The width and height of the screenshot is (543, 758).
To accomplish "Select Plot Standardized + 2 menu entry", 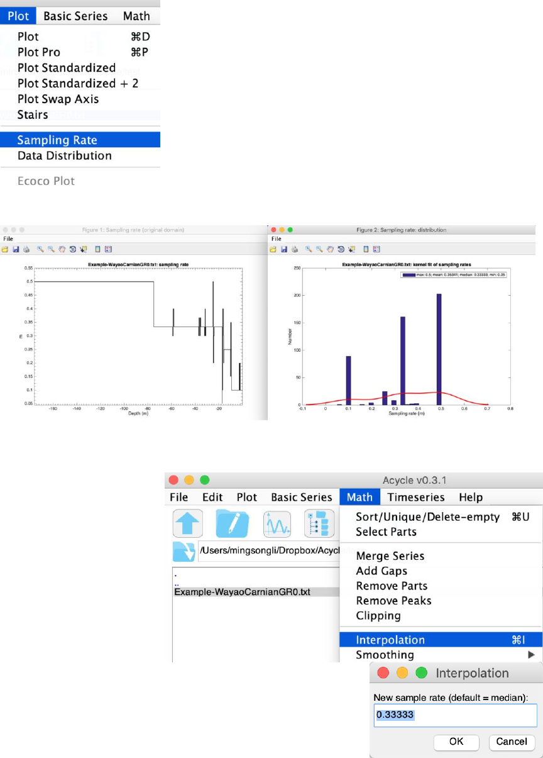I will (80, 83).
